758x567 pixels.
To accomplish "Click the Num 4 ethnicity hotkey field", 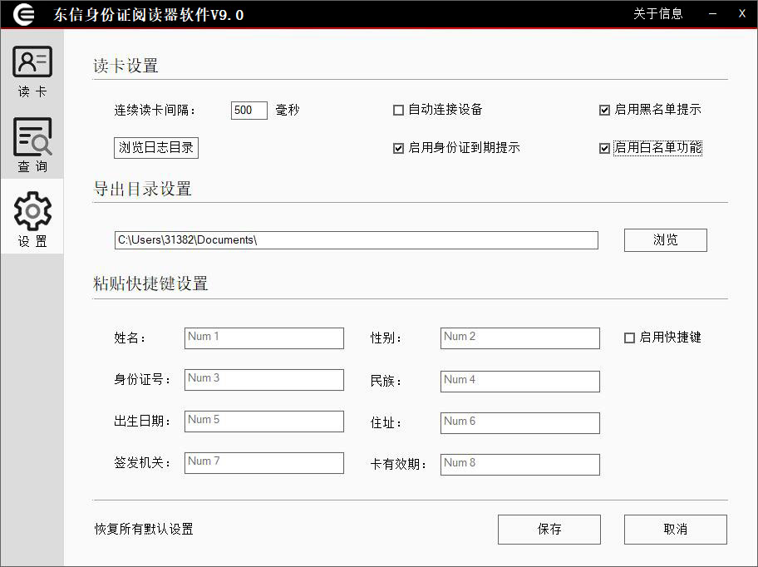I will click(519, 381).
